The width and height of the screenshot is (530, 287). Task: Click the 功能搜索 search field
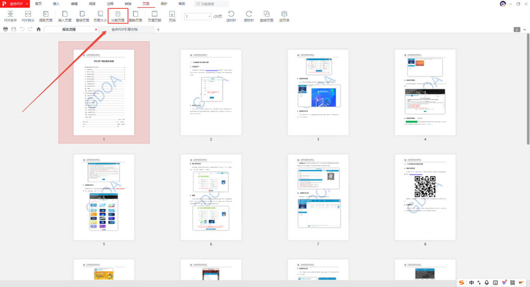(x=212, y=4)
